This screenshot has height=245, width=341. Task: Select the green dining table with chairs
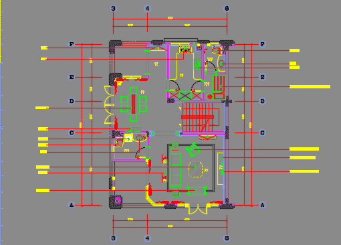tap(134, 104)
